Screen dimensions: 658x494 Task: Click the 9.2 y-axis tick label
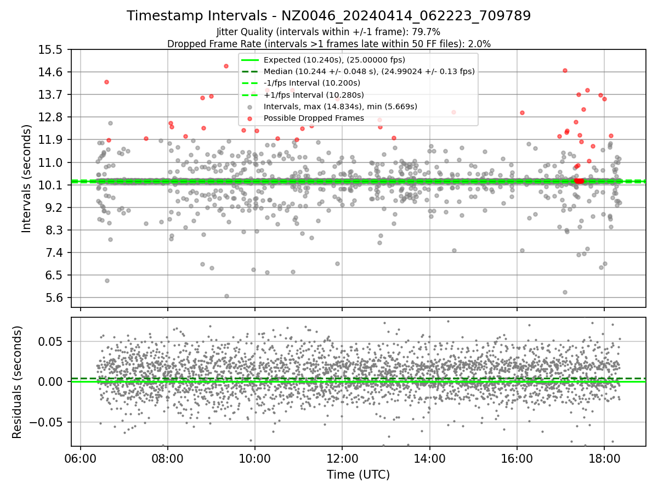point(55,207)
